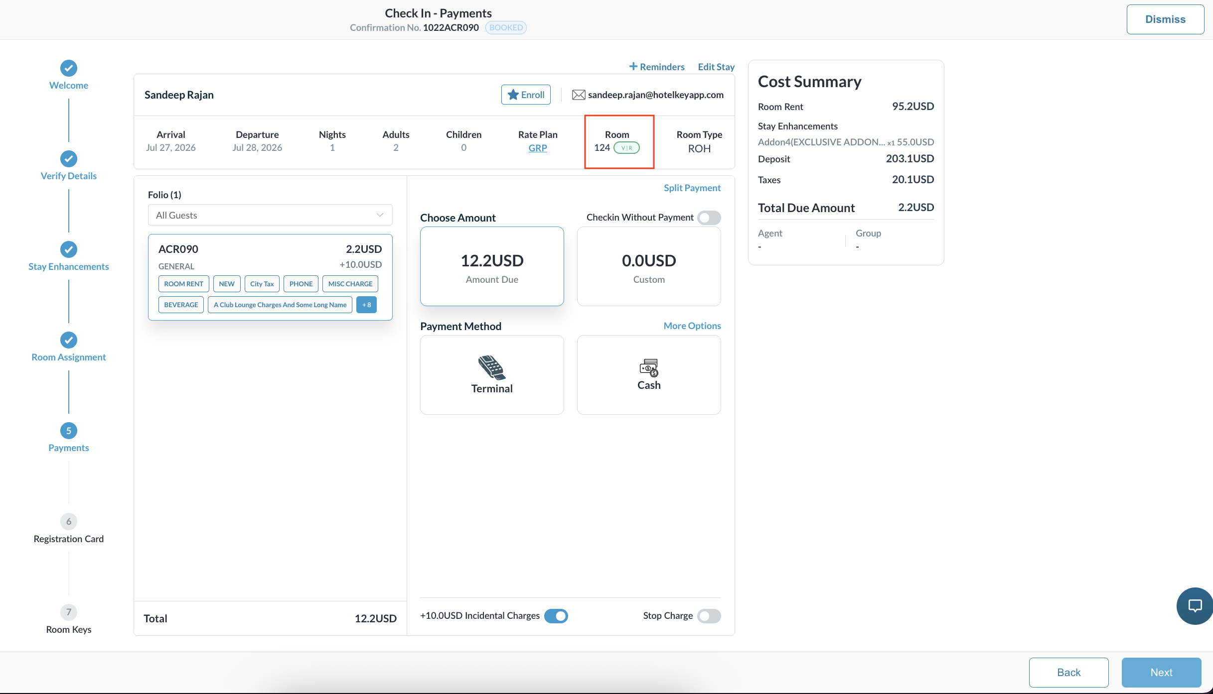Screen dimensions: 1213x694
Task: Select the 0.0USD Custom amount card
Action: pyautogui.click(x=649, y=266)
